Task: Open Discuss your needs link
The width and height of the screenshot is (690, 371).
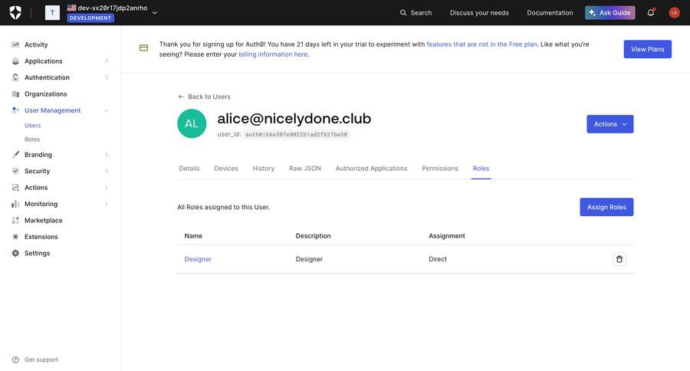Action: click(x=479, y=13)
